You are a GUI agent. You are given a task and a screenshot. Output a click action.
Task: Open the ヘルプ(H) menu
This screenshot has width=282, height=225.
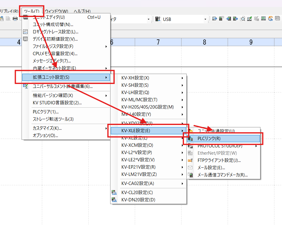(x=82, y=11)
